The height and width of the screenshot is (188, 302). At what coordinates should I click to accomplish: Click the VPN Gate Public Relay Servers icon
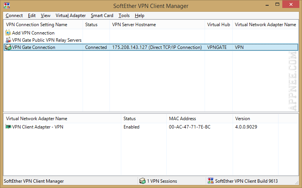point(8,40)
